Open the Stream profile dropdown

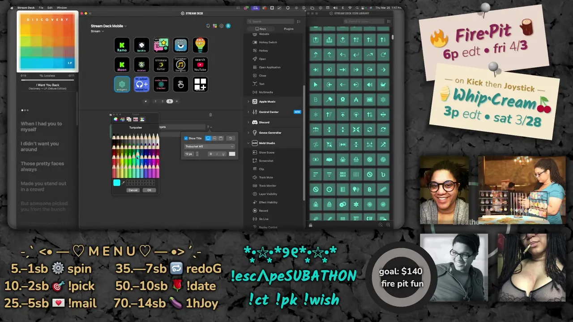click(x=97, y=31)
